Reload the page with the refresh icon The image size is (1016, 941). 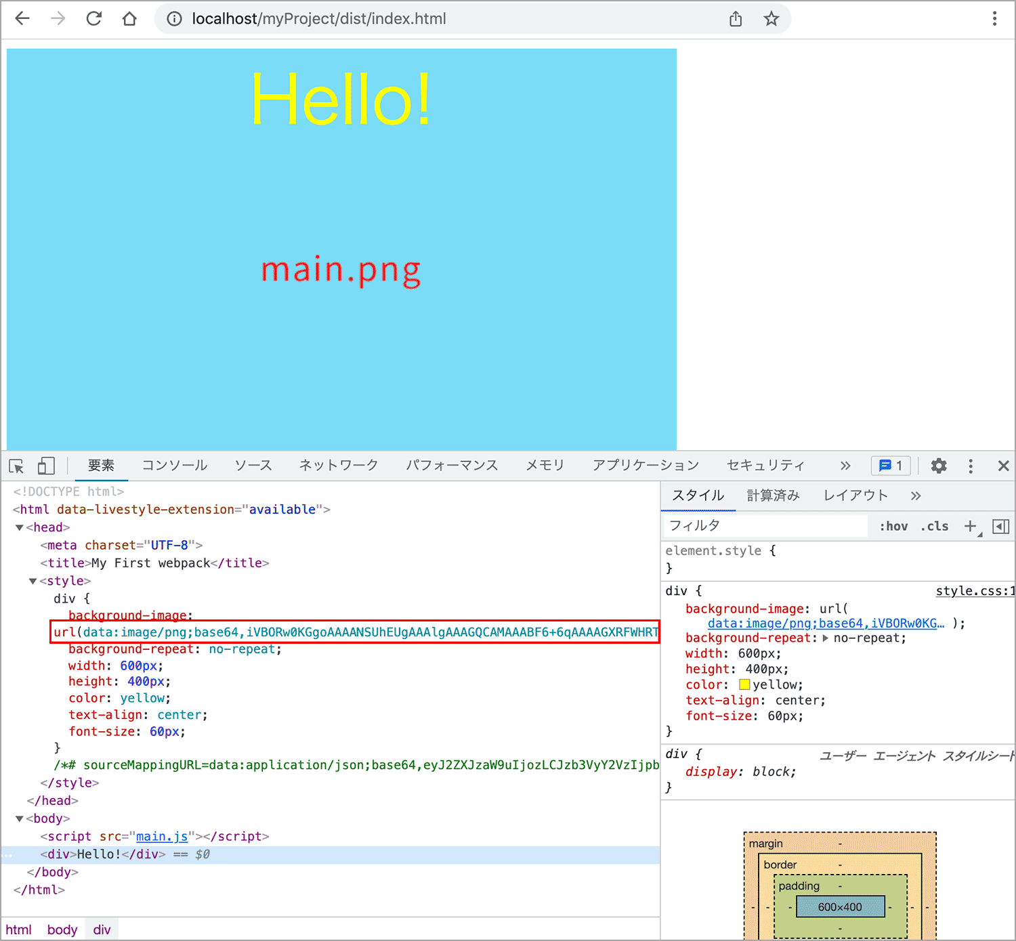[94, 18]
